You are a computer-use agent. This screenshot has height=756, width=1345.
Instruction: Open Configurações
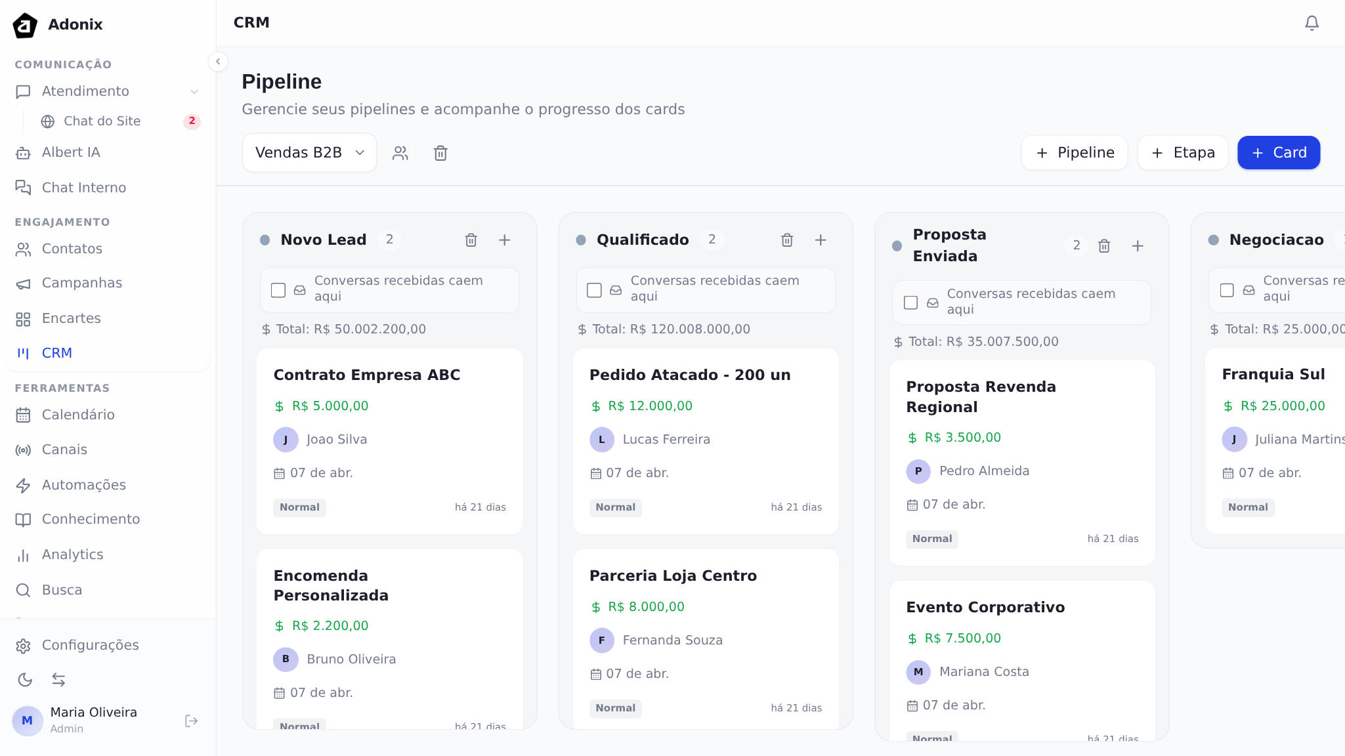[x=108, y=646]
